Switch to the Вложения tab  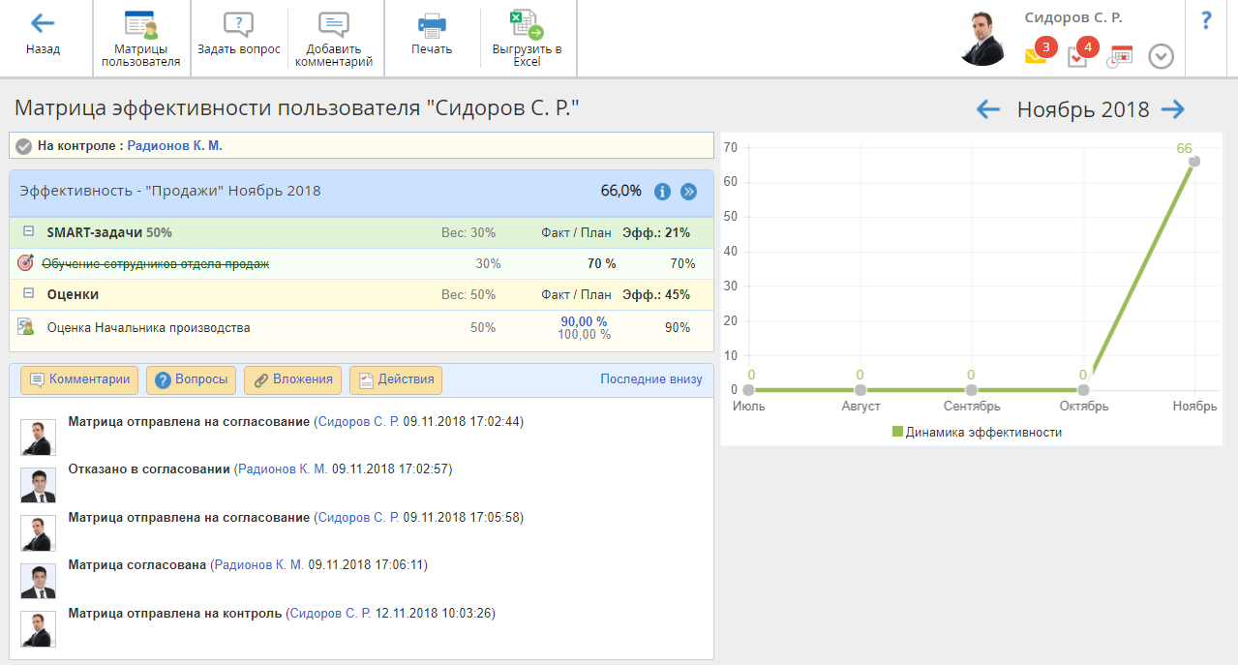coord(292,379)
